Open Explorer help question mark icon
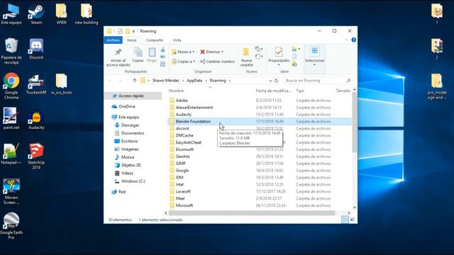 [353, 40]
